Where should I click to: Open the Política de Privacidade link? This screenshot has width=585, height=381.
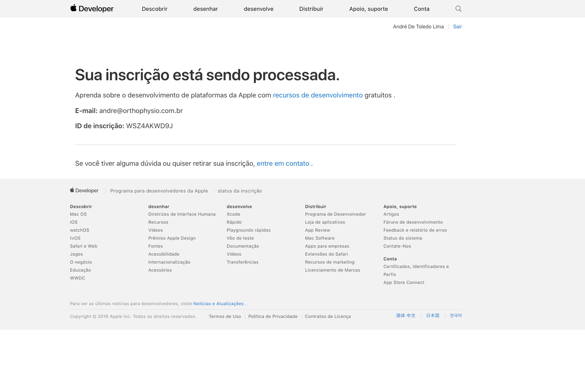[273, 316]
